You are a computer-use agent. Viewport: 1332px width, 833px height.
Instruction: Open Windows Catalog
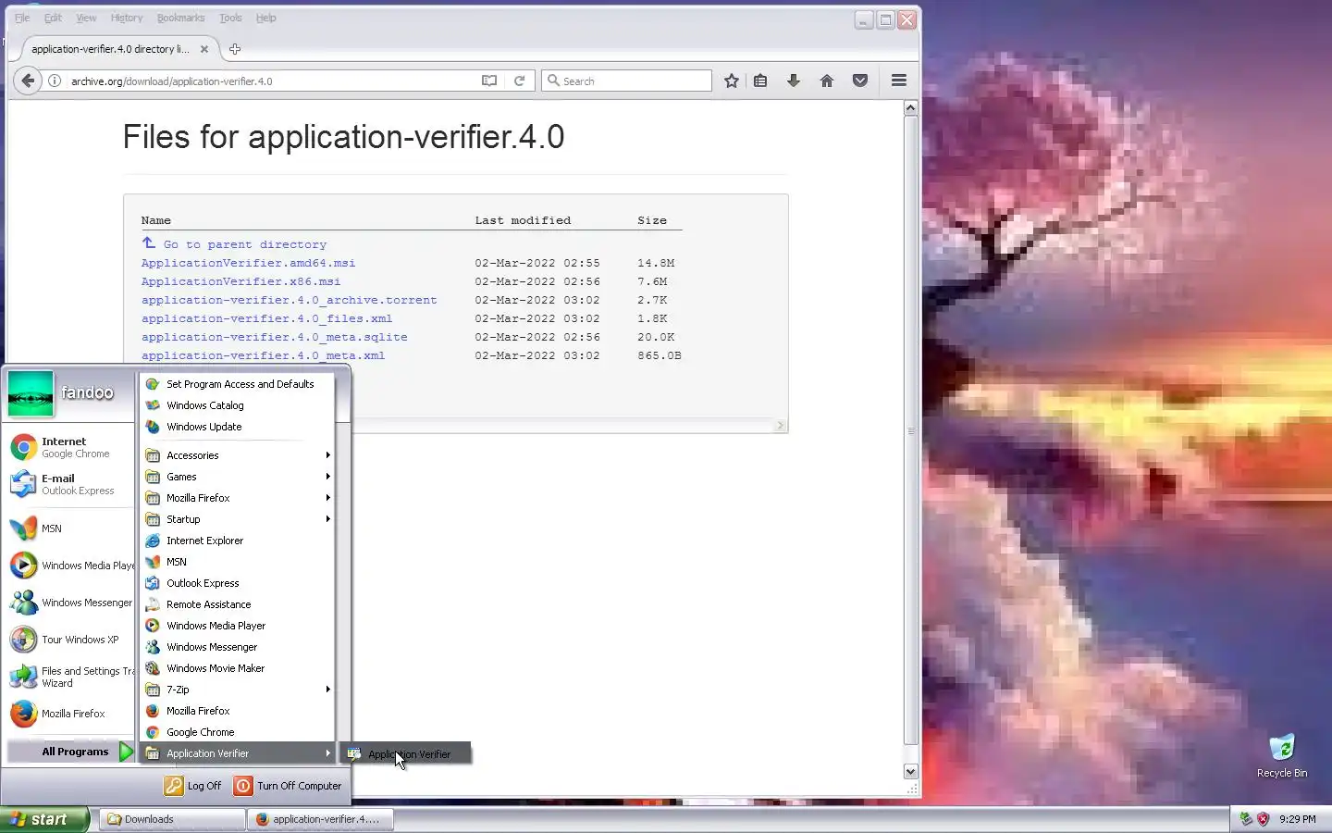click(x=238, y=405)
